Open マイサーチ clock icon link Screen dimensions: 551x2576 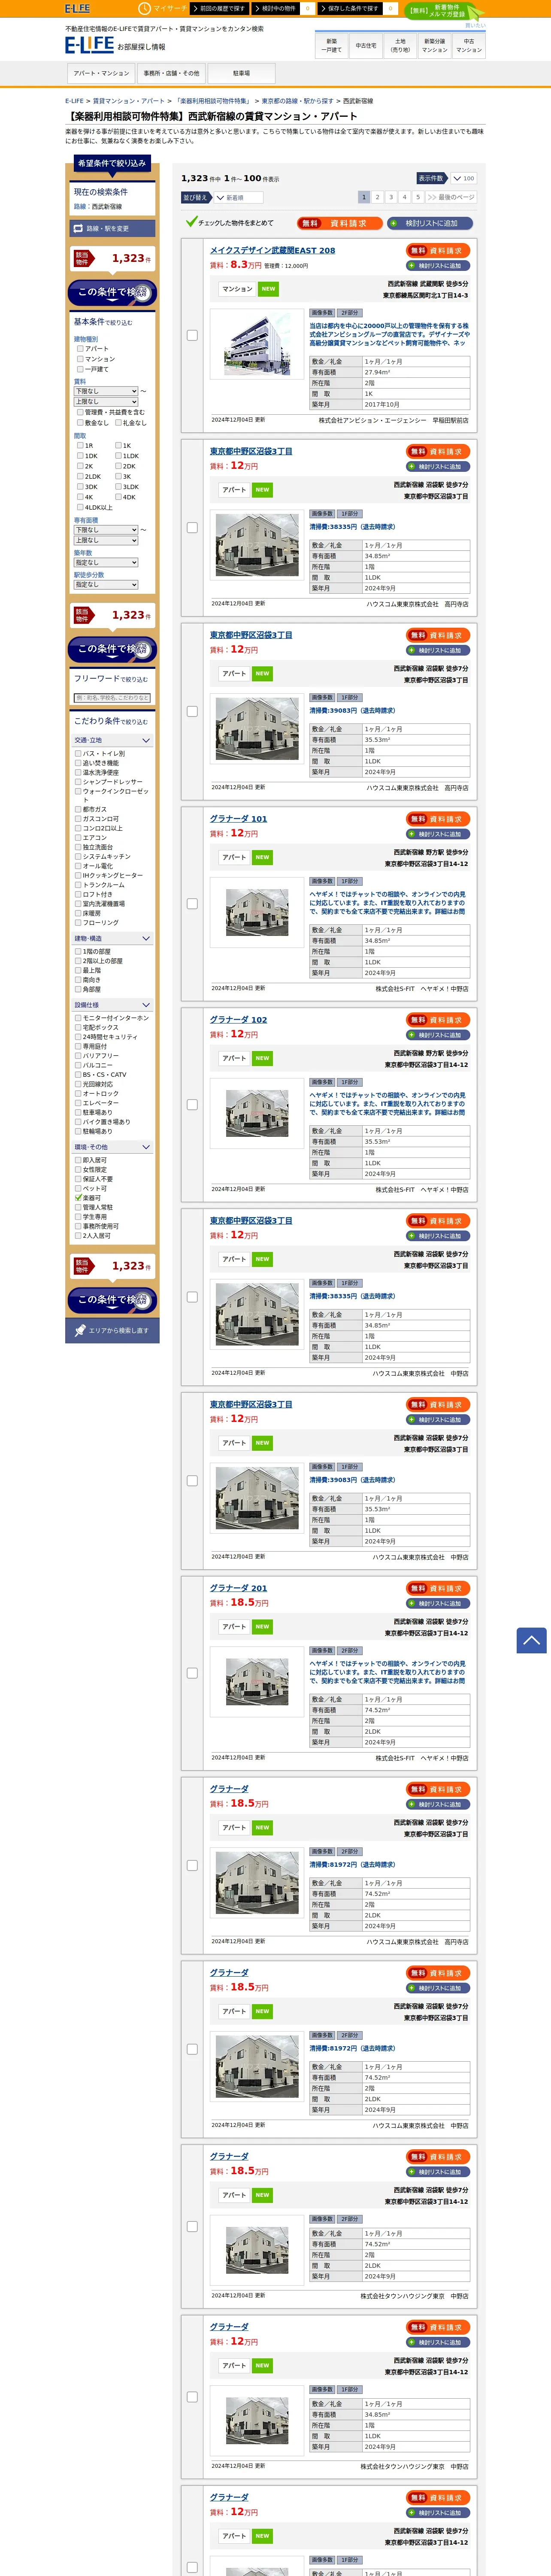tap(162, 8)
